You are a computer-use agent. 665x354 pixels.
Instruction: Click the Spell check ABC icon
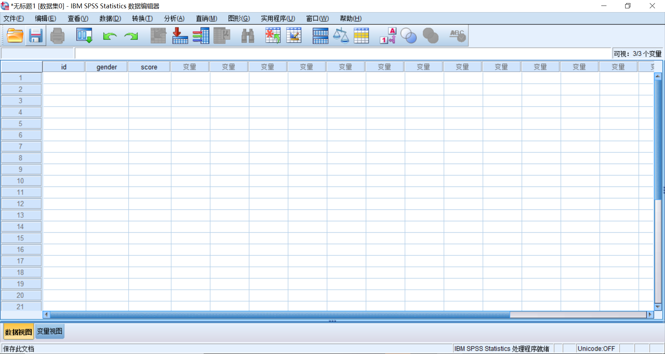click(x=458, y=36)
